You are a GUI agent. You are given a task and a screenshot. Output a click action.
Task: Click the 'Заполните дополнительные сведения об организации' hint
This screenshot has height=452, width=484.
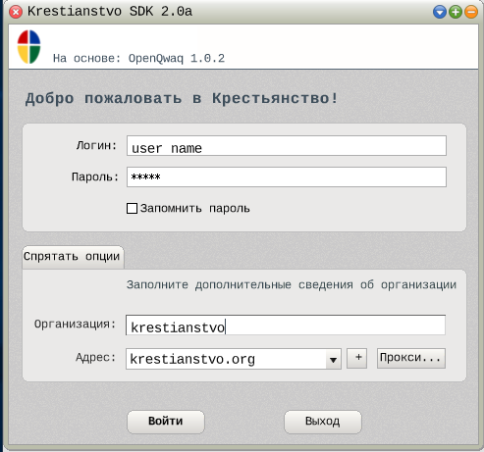292,285
